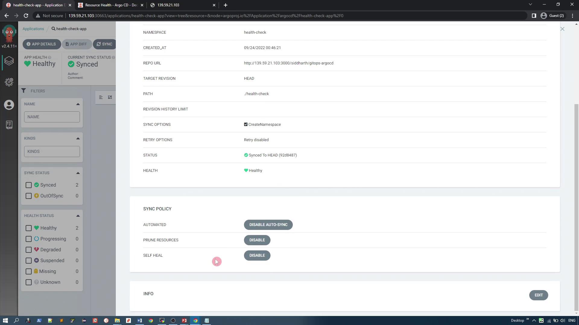
Task: Close the application details panel
Action: pos(562,29)
